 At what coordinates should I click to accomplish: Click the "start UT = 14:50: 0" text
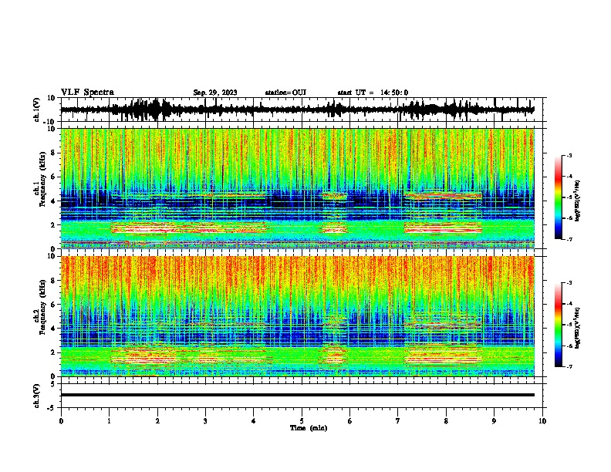[373, 93]
